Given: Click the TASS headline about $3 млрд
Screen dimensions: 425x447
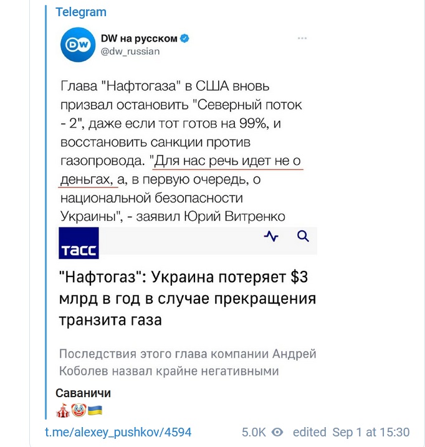Looking at the screenshot, I should (x=188, y=298).
